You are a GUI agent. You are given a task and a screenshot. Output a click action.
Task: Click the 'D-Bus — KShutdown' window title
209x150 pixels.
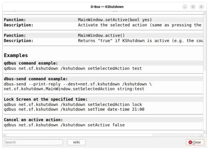[107, 7]
